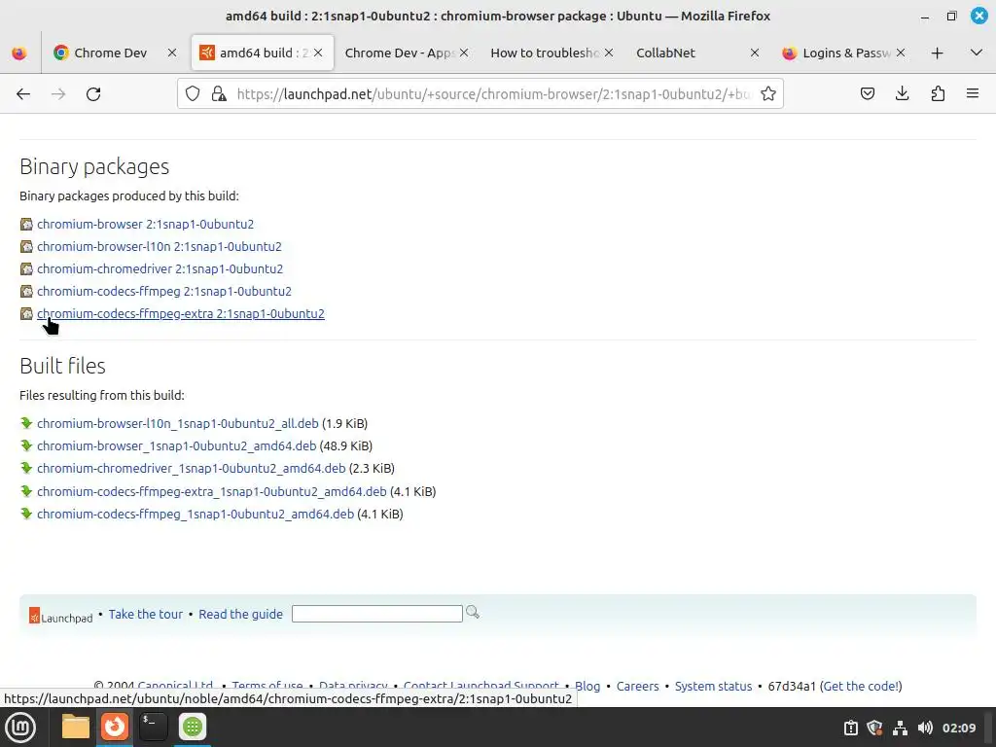Open the Files folder in taskbar
The image size is (996, 747).
click(76, 728)
